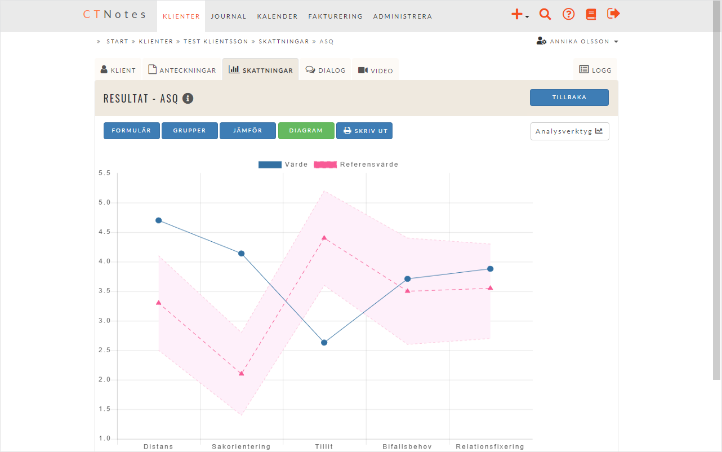The width and height of the screenshot is (722, 452).
Task: Click the Bifallsbehov axis label
Action: click(x=407, y=446)
